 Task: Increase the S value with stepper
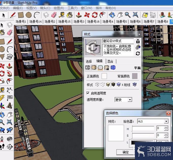(166, 134)
